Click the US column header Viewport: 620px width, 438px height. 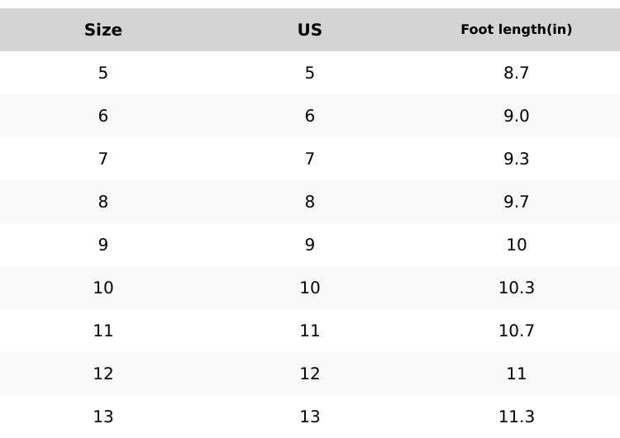click(x=310, y=31)
